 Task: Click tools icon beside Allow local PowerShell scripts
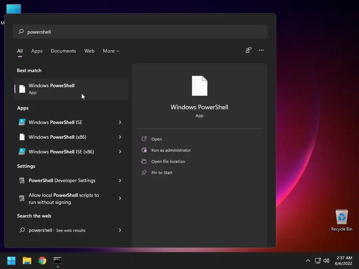(x=22, y=198)
